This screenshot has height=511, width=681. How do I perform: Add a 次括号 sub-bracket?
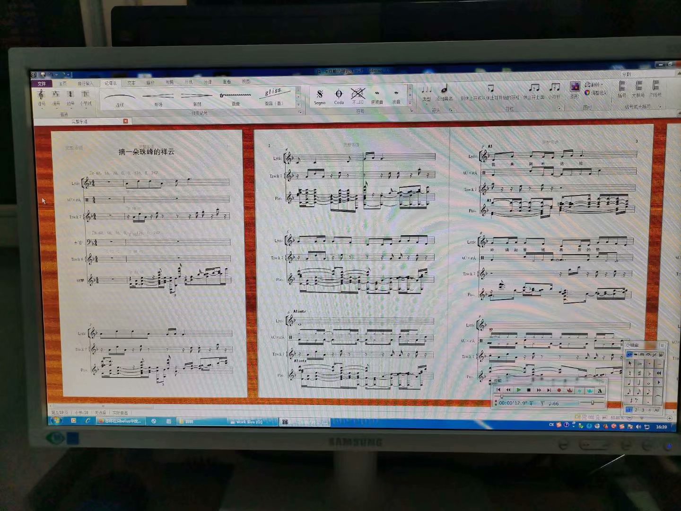[x=655, y=88]
